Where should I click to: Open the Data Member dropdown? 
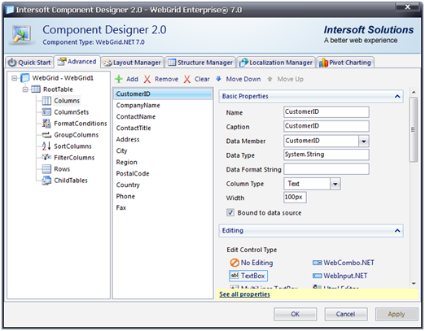(x=364, y=141)
